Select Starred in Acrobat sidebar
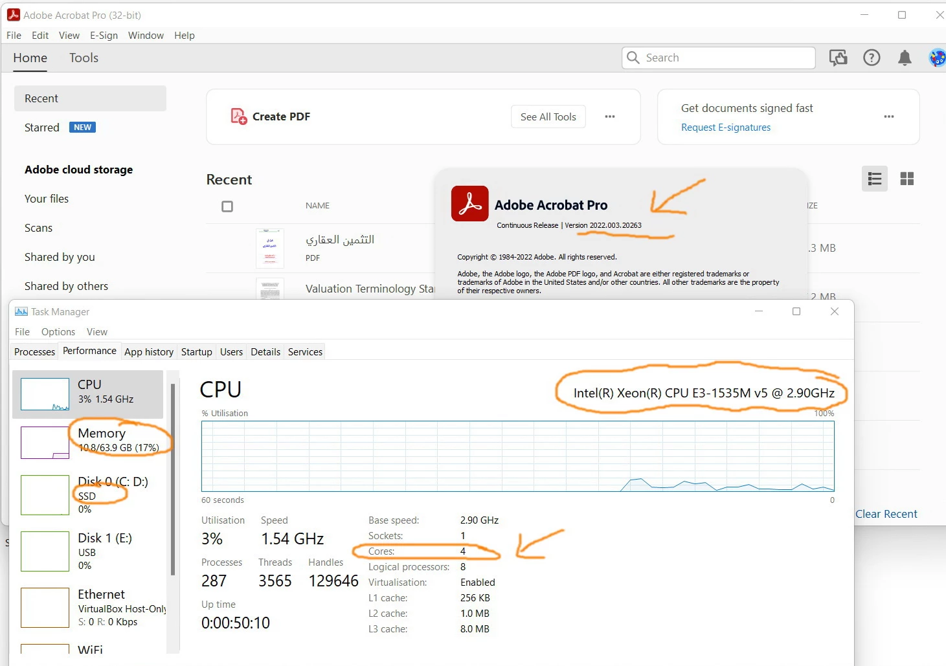The image size is (946, 666). pos(42,128)
